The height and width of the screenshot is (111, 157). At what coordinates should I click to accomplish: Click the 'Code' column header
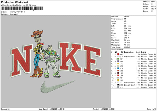pyautogui.click(x=138, y=52)
